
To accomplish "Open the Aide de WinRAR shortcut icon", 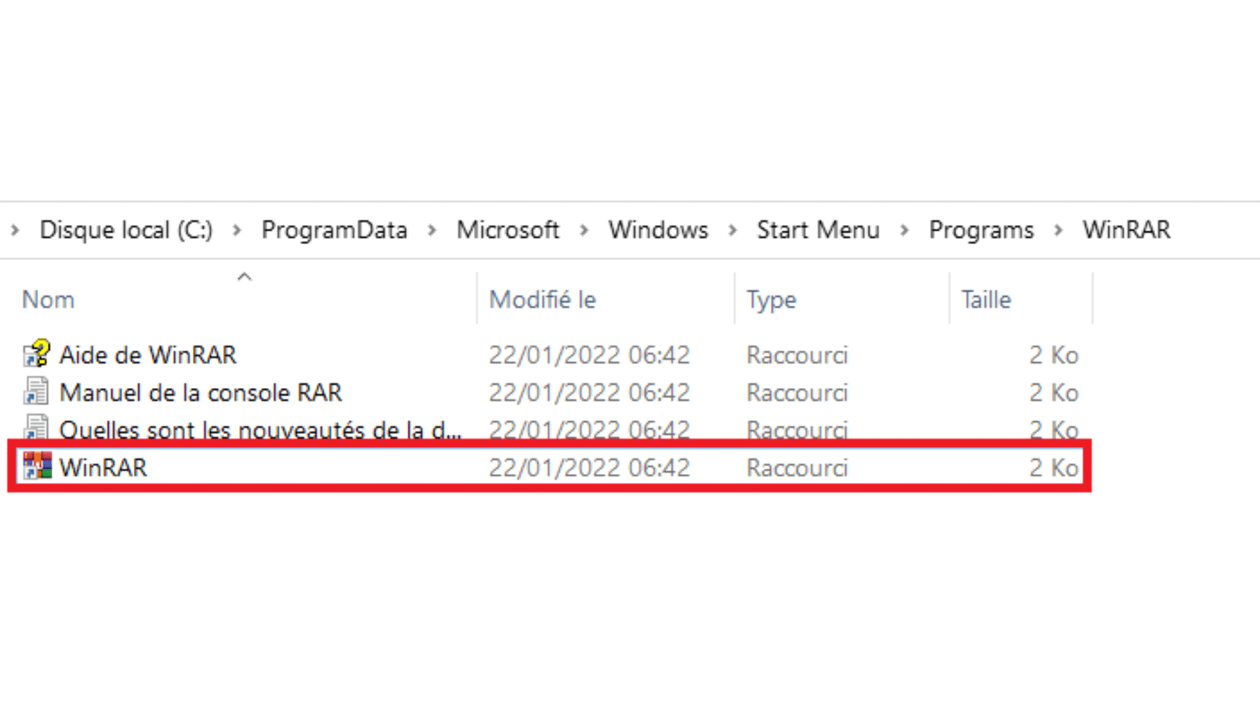I will [37, 354].
